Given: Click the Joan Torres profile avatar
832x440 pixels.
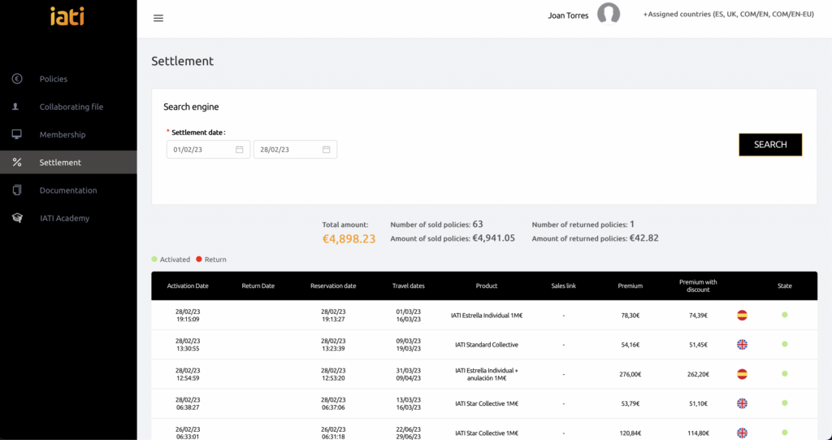Looking at the screenshot, I should click(609, 15).
